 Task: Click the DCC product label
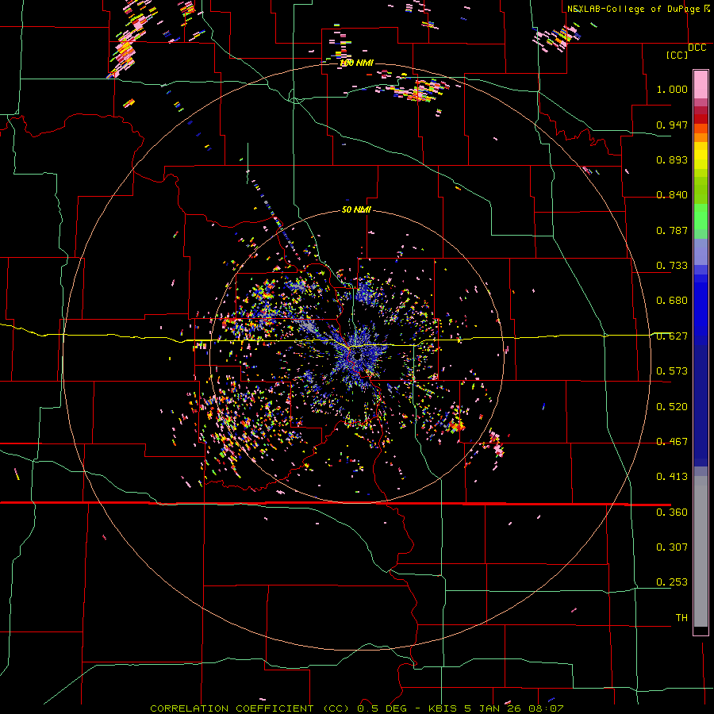[697, 48]
